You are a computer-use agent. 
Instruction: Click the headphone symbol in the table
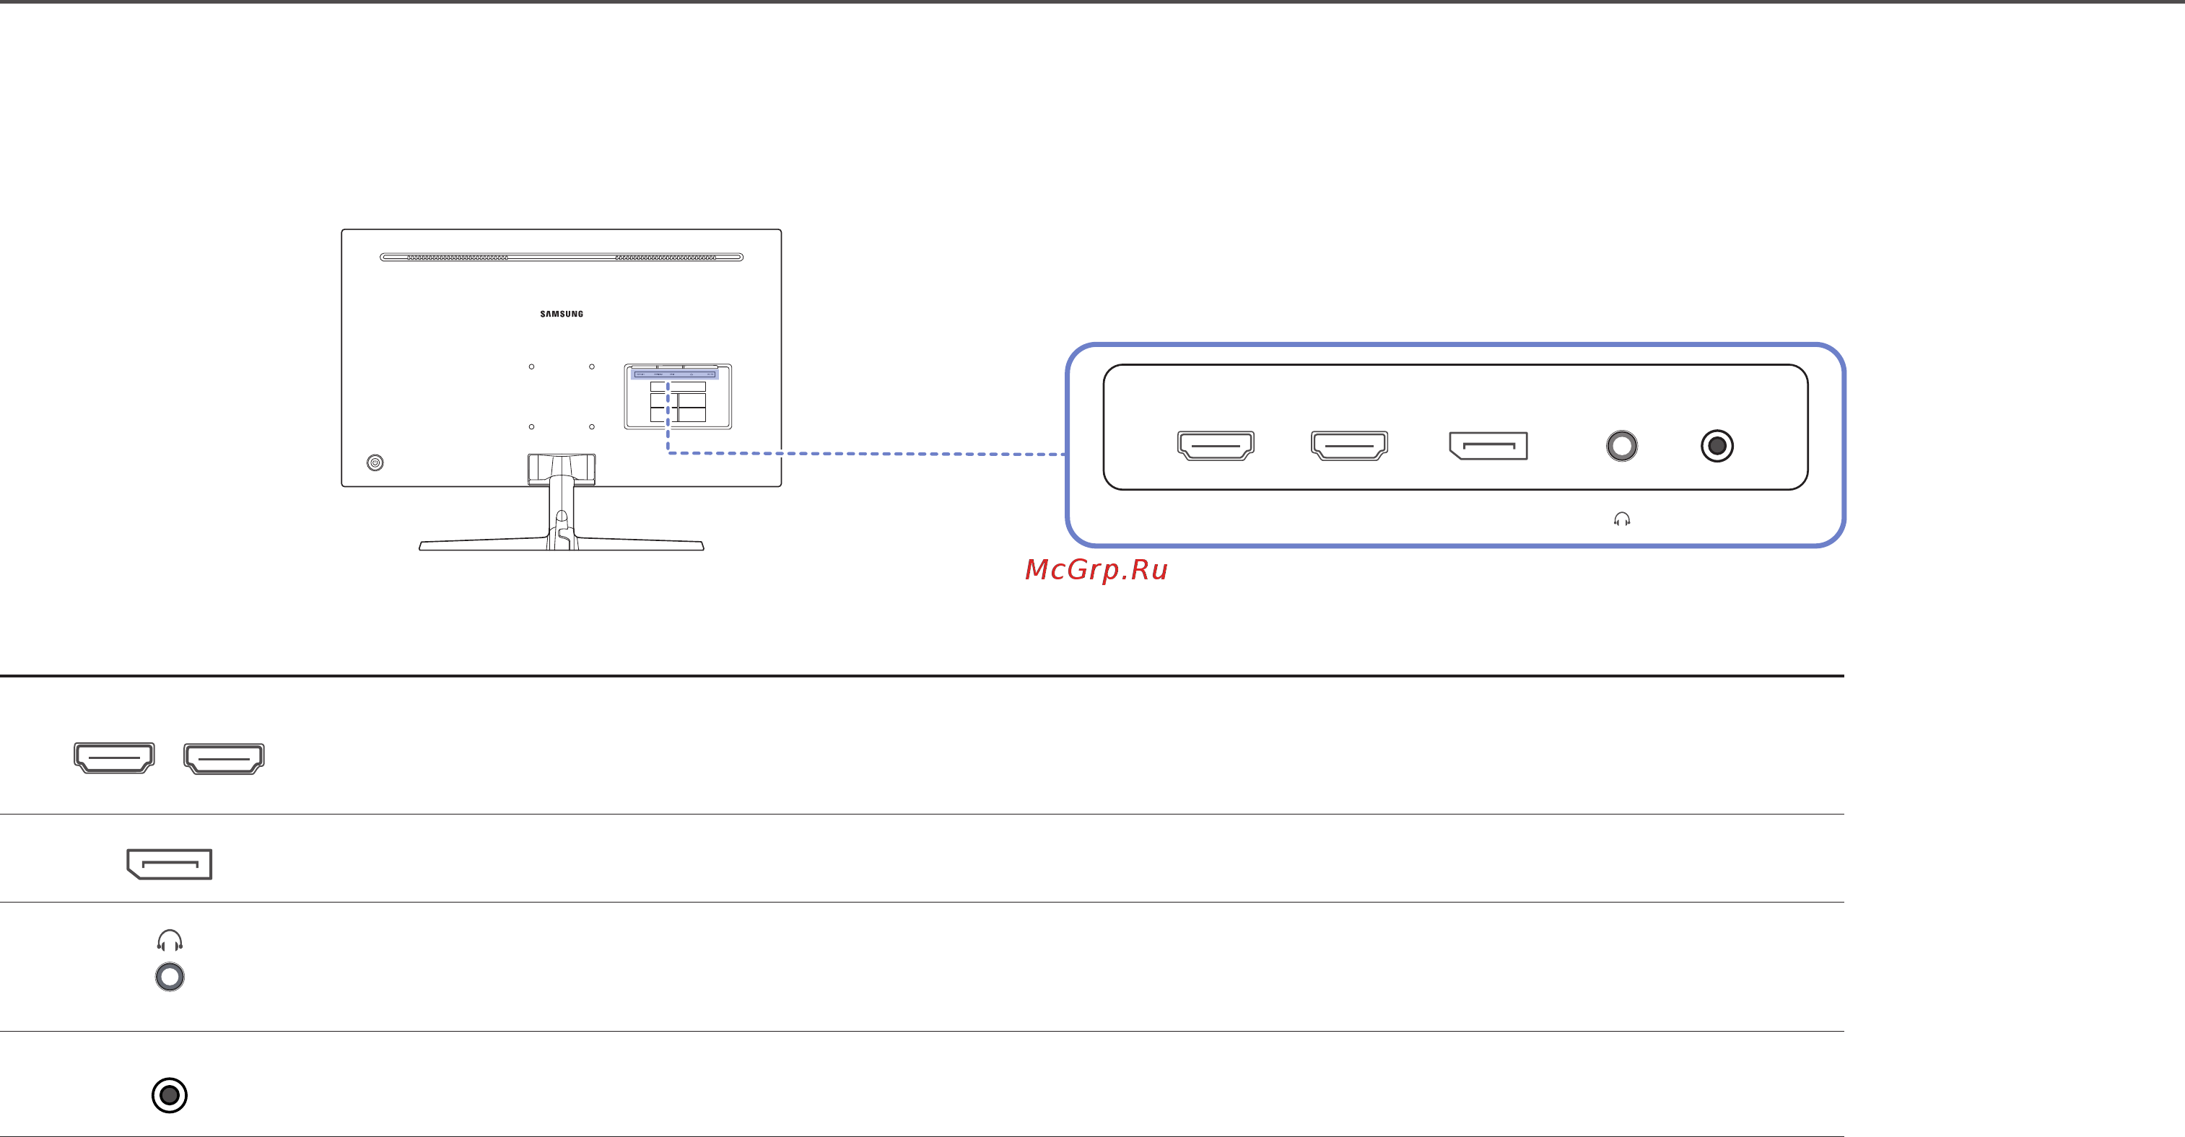[170, 940]
